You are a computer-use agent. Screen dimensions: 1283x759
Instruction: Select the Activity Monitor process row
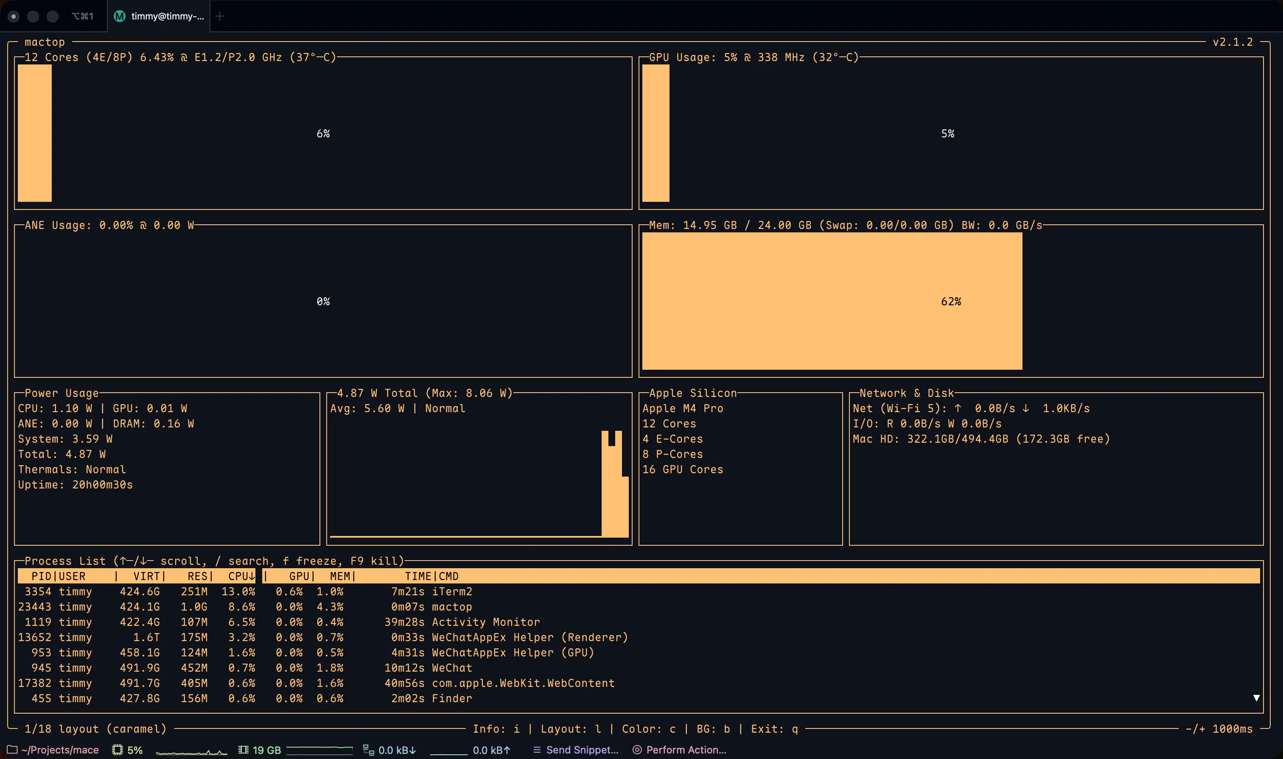638,622
